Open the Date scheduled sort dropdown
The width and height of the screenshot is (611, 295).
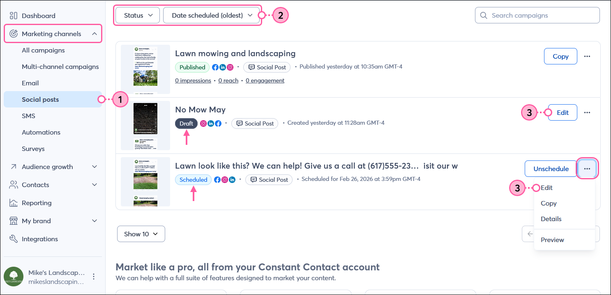(212, 15)
